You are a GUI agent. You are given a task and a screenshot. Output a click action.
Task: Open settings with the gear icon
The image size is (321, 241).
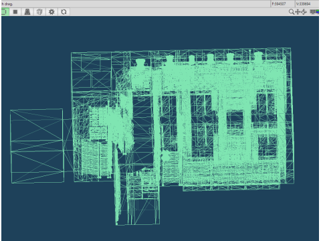(x=51, y=12)
